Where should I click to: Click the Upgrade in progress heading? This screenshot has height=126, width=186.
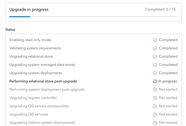tap(29, 9)
